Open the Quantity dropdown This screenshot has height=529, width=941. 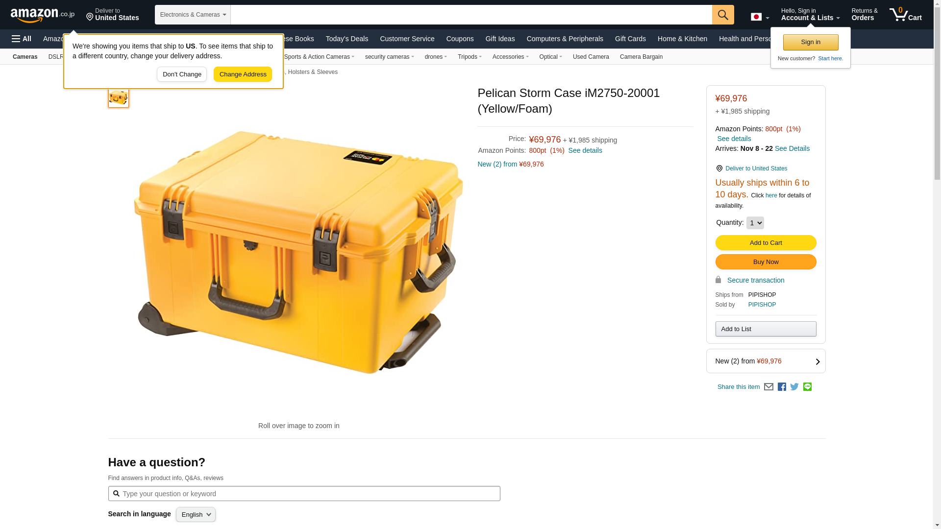(x=755, y=223)
